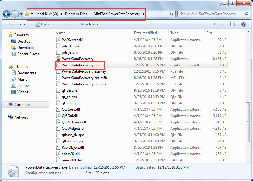Open the Organize menu
The height and width of the screenshot is (181, 253).
[17, 24]
